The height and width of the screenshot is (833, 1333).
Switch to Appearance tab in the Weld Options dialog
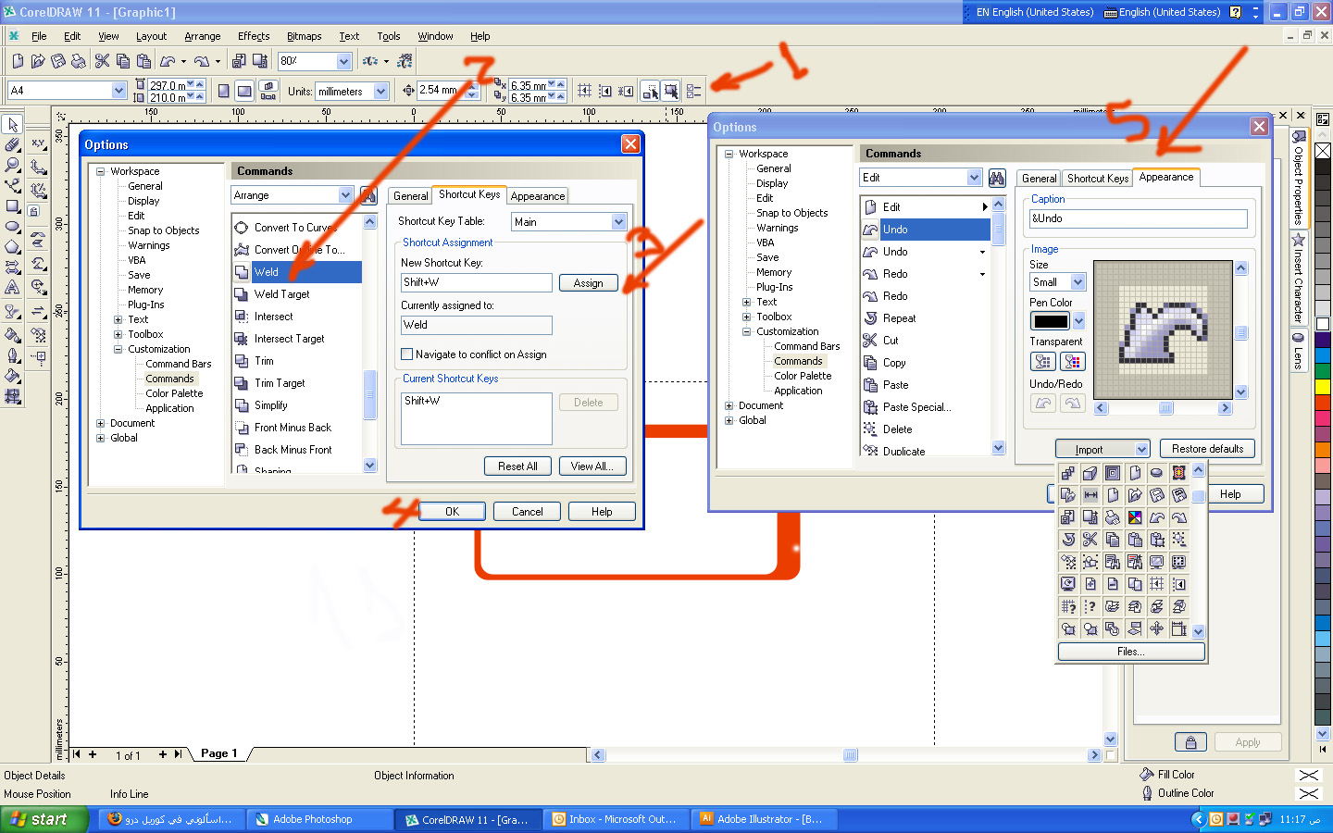click(538, 196)
